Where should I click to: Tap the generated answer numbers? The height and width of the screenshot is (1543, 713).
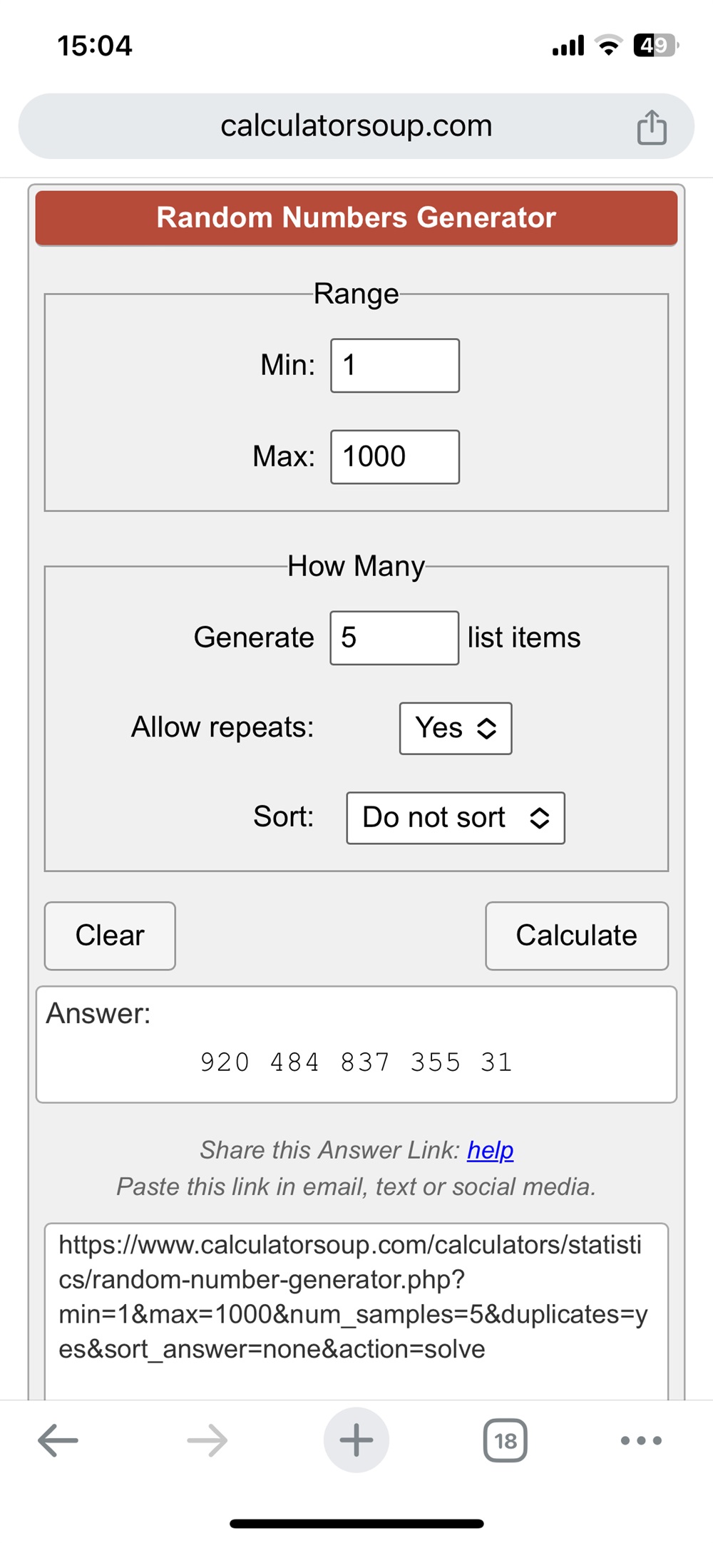(356, 1062)
